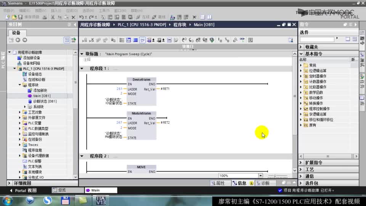Split editor space horizontally icon
The height and width of the screenshot is (206, 366).
click(202, 17)
